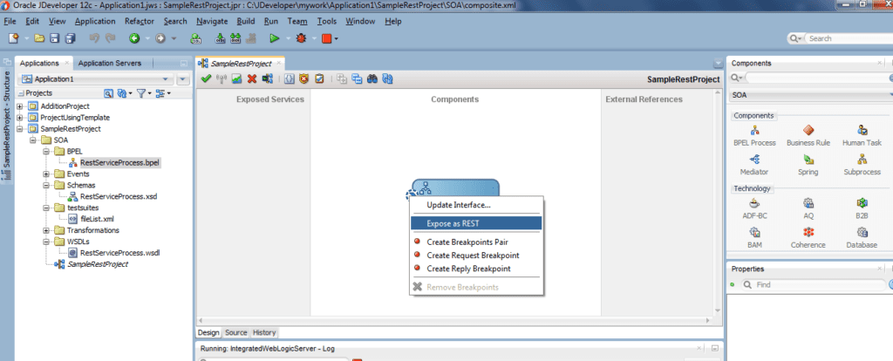This screenshot has width=893, height=361.
Task: Click the binoculars Find icon in composite toolbar
Action: pos(372,79)
